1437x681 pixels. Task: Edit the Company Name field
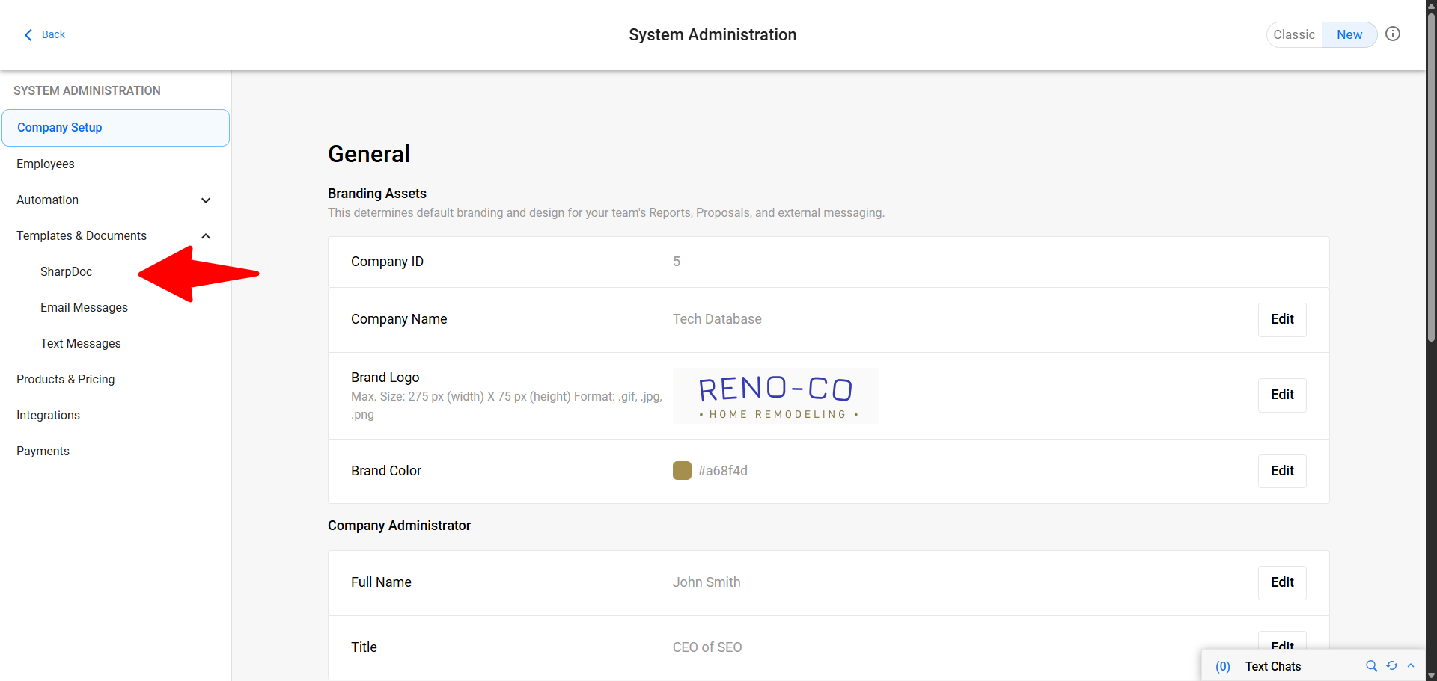[x=1281, y=319]
